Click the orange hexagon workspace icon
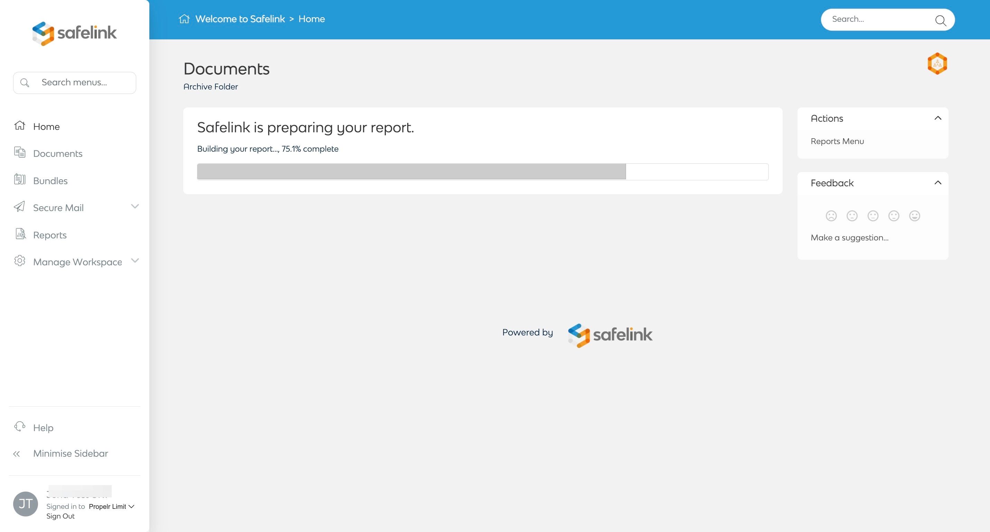The height and width of the screenshot is (532, 990). [x=937, y=63]
